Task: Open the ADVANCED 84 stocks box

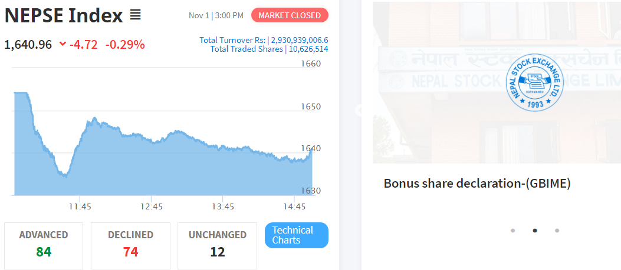Action: [44, 245]
